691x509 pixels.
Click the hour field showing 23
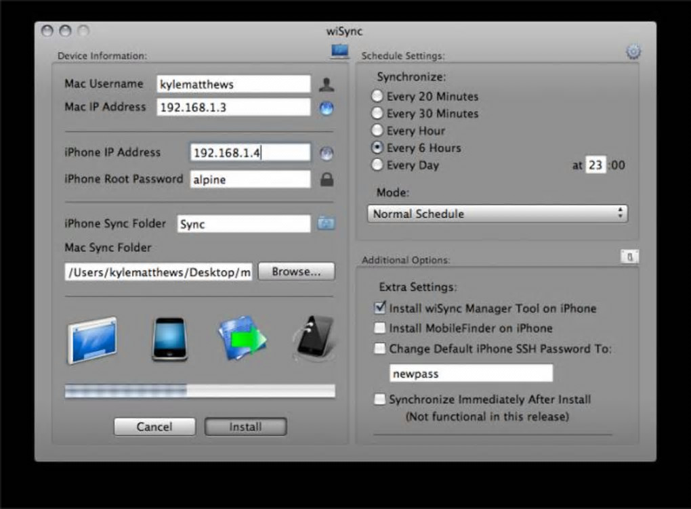tap(595, 165)
